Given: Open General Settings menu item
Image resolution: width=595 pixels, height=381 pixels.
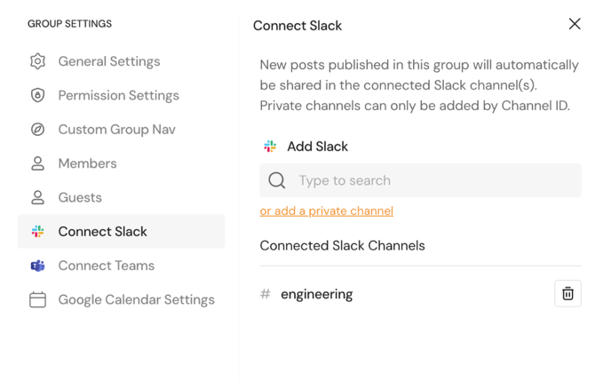Looking at the screenshot, I should click(109, 61).
